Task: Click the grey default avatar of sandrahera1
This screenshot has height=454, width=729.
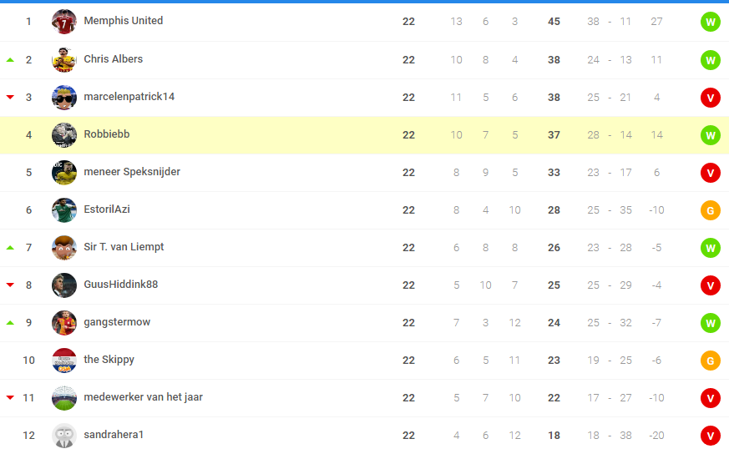Action: click(x=64, y=436)
